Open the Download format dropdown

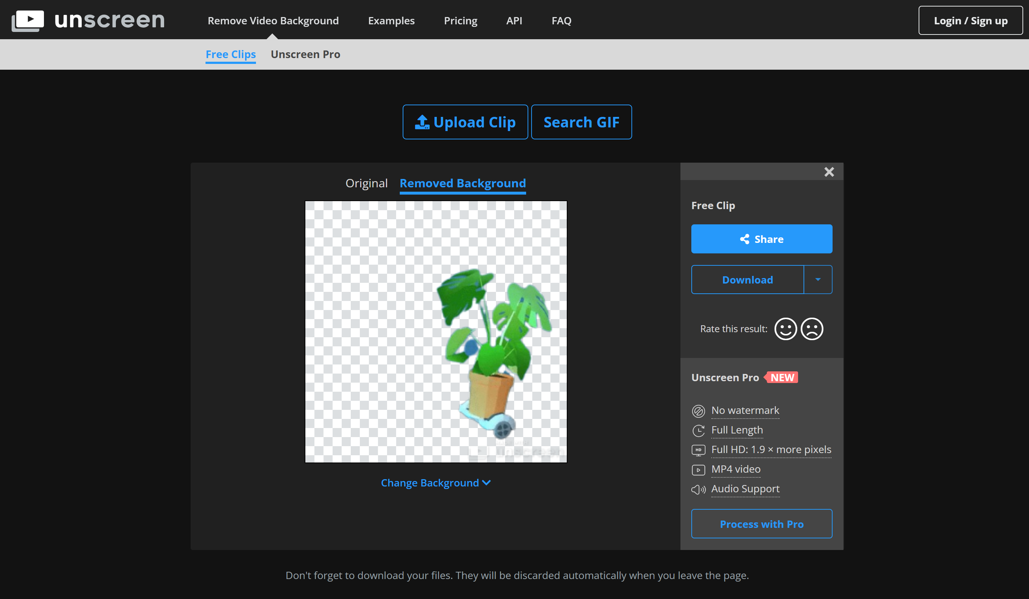pos(818,279)
